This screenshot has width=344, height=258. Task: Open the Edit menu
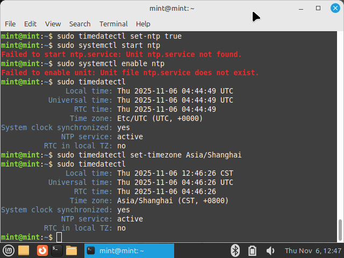pos(30,24)
